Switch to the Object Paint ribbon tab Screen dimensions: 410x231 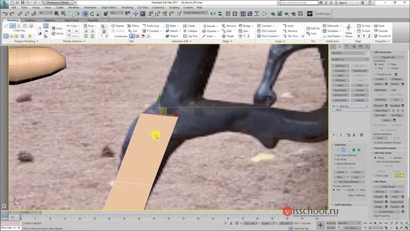click(x=71, y=20)
